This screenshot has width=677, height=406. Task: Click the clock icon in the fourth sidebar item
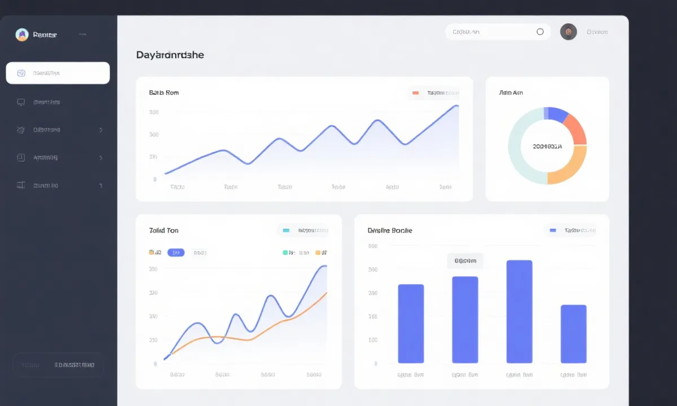click(x=21, y=158)
